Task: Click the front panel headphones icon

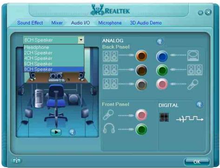Action: coord(109,128)
